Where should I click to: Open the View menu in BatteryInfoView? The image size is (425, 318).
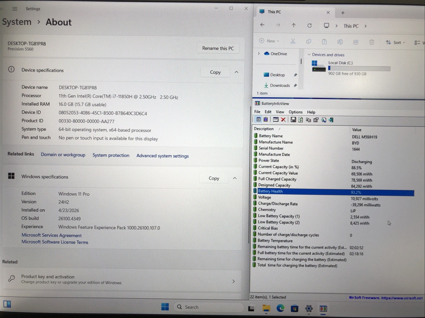[280, 112]
